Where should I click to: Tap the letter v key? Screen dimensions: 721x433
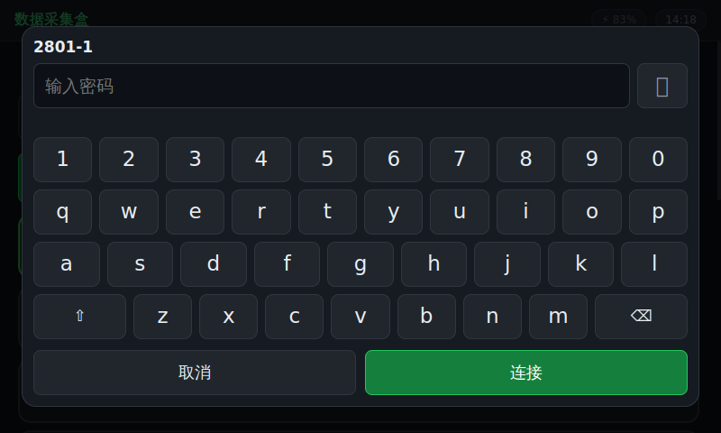360,317
